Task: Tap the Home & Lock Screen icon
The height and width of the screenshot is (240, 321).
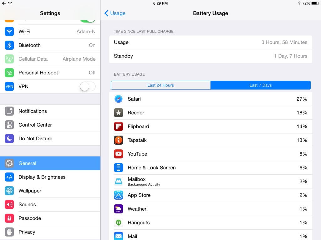Action: (118, 167)
